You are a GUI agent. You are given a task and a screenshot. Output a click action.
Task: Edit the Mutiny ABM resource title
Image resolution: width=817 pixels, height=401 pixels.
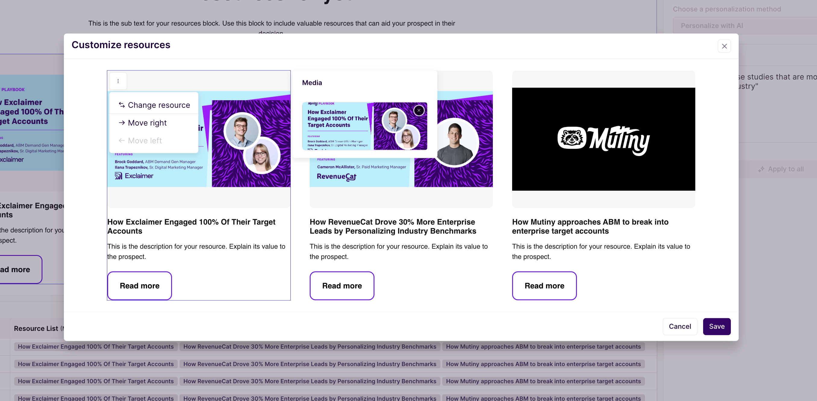[590, 226]
